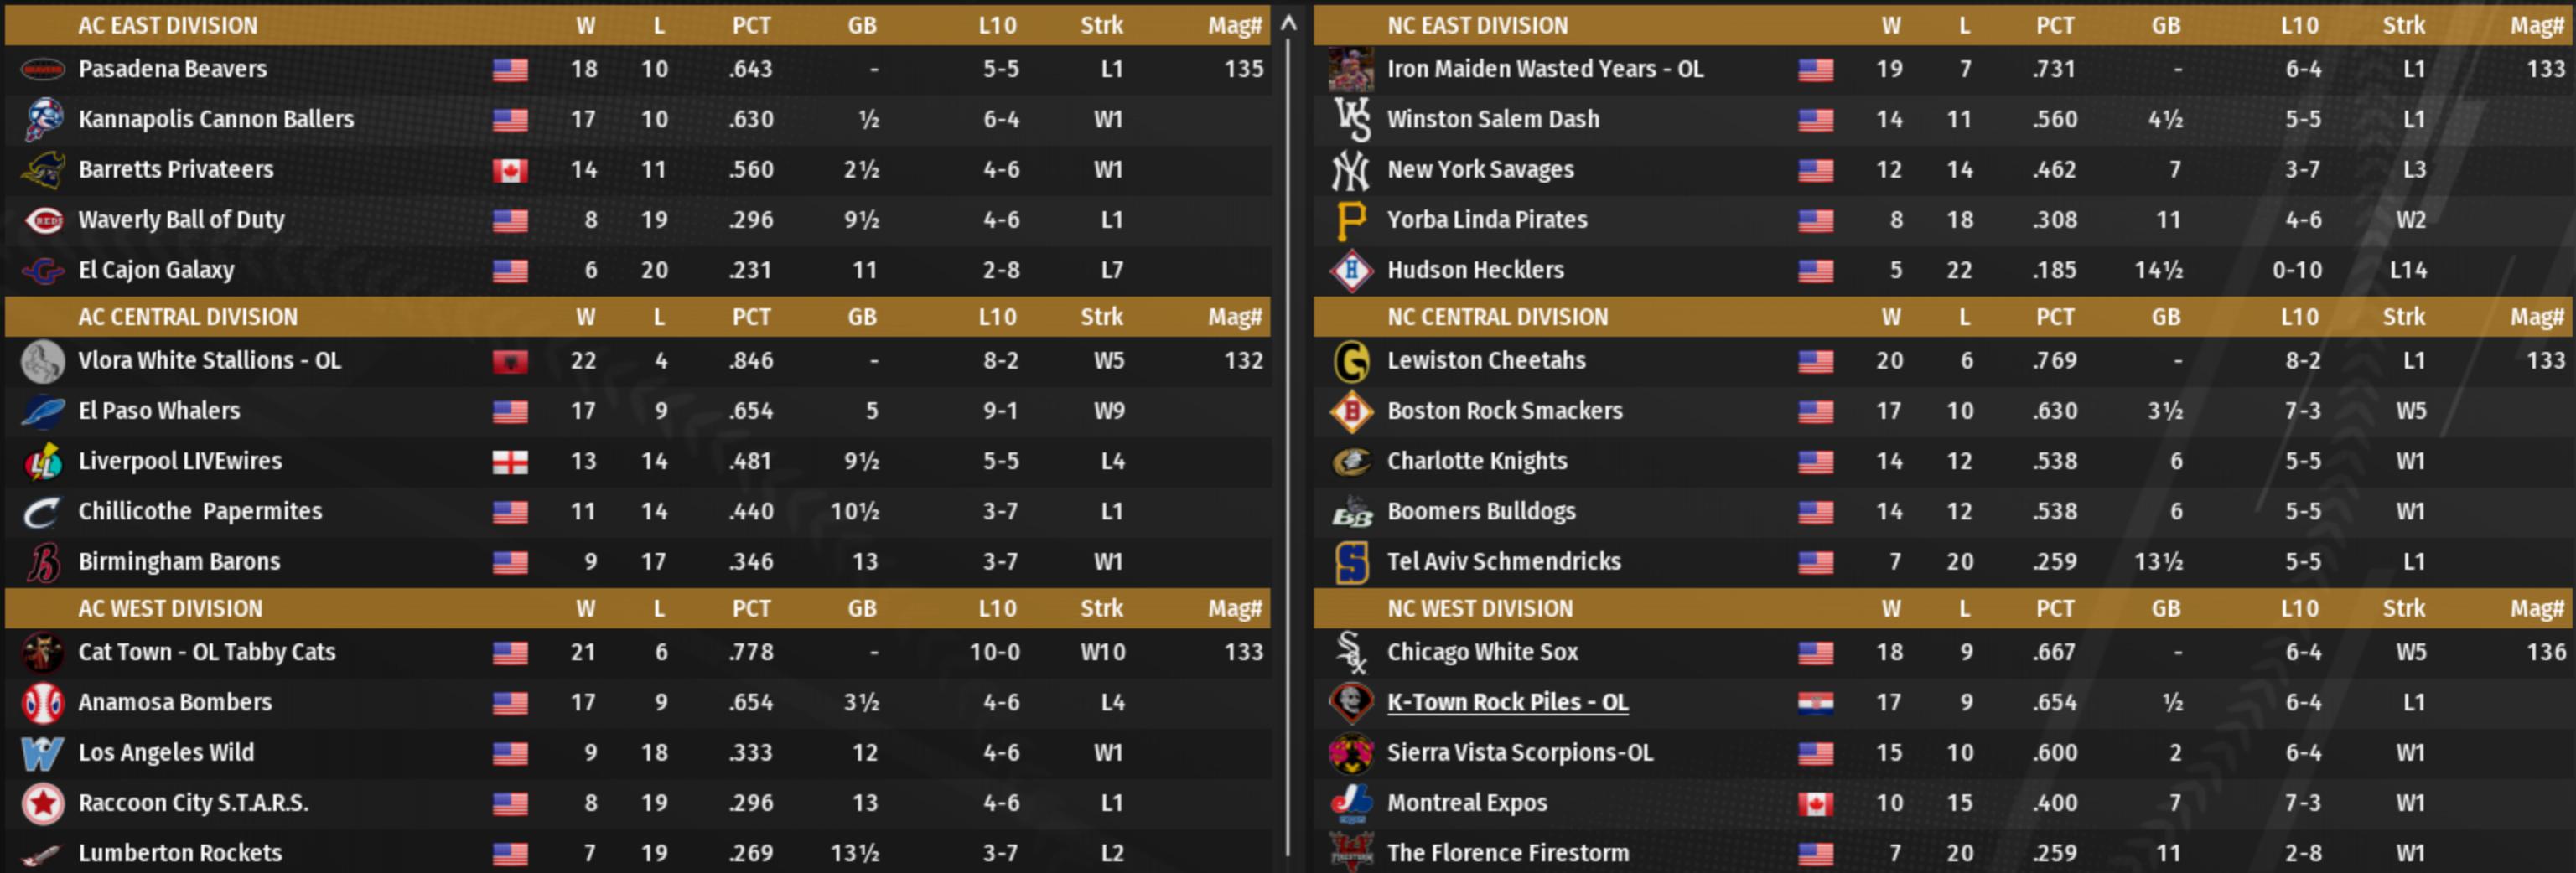Click the Barretts Privateers Canadian flag
This screenshot has height=873, width=2576.
tap(510, 170)
